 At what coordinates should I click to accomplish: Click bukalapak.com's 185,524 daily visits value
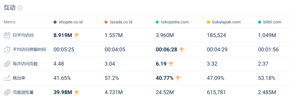[x=216, y=35]
